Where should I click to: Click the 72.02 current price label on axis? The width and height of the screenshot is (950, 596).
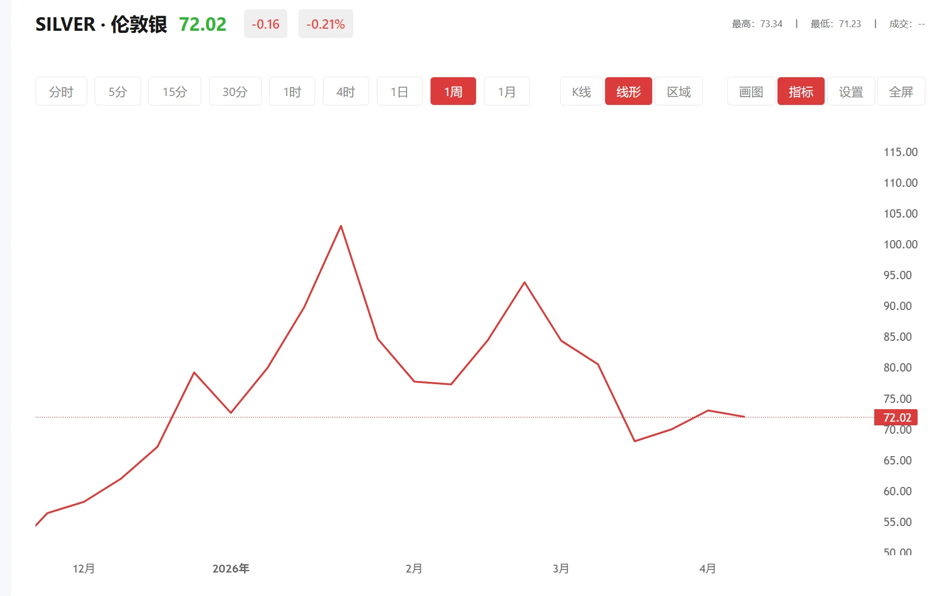[896, 418]
